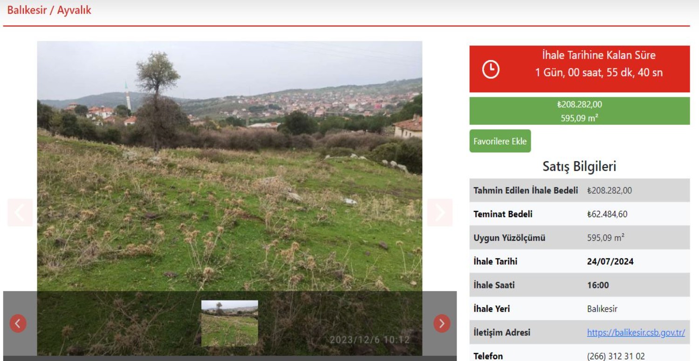Click the clock icon in red banner

tap(490, 69)
